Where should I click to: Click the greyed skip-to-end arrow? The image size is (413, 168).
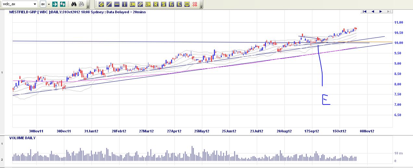[x=388, y=12]
